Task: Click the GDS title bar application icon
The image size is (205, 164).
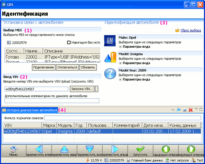Action: click(x=4, y=5)
